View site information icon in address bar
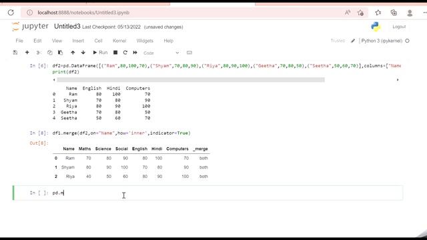 pos(29,13)
